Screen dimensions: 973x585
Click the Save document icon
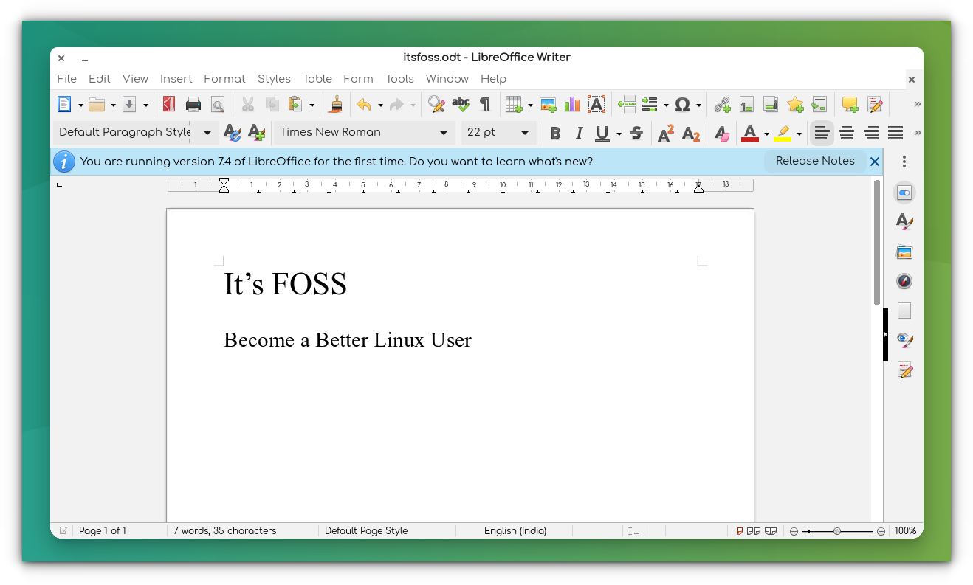(x=129, y=105)
